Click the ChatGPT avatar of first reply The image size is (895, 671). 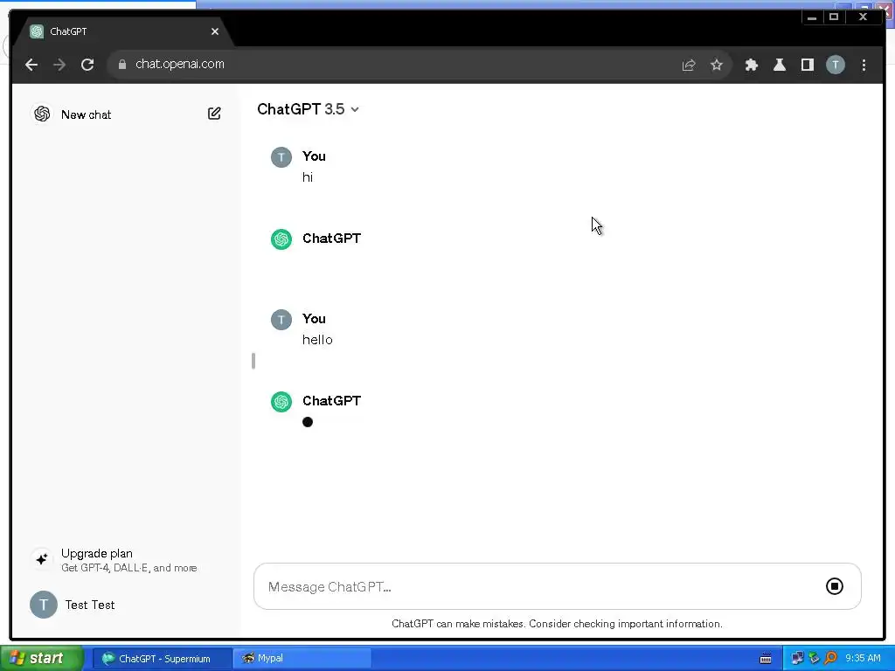point(281,239)
